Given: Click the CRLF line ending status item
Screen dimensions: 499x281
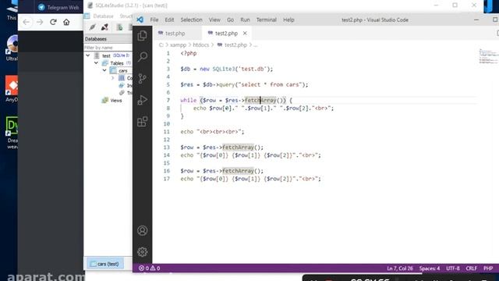Looking at the screenshot, I should [471, 269].
